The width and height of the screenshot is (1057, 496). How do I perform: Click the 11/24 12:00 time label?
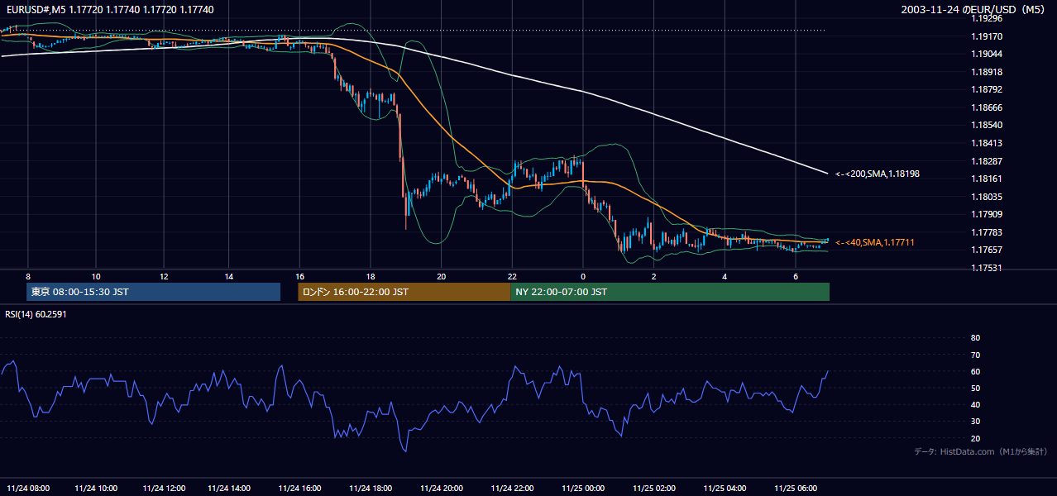click(164, 489)
